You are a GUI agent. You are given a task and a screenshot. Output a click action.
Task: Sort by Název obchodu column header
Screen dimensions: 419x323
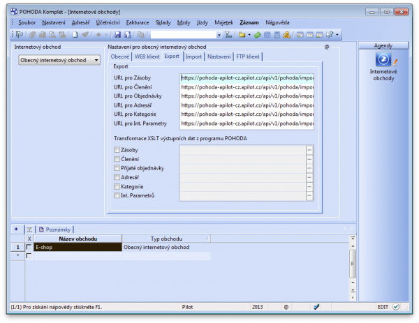tap(78, 239)
